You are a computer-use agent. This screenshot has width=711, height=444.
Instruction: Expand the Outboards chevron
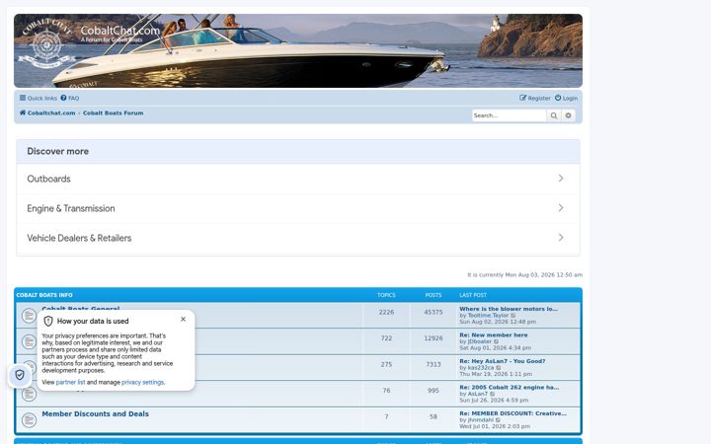pos(561,179)
